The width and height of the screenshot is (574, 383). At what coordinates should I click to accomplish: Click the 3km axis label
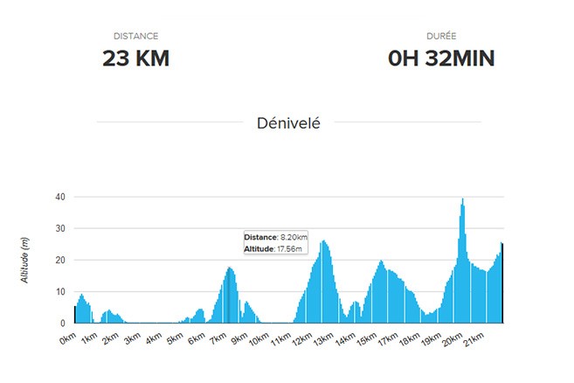pyautogui.click(x=133, y=338)
